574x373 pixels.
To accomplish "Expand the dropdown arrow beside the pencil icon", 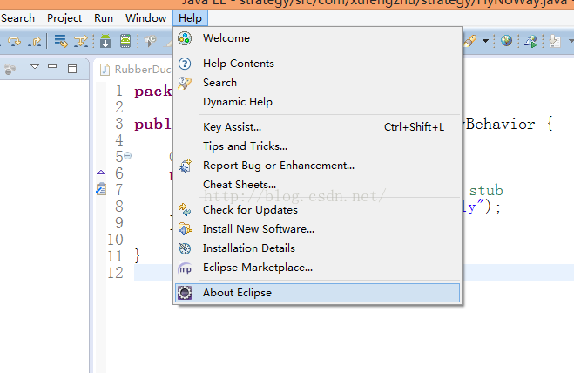I will (x=485, y=41).
